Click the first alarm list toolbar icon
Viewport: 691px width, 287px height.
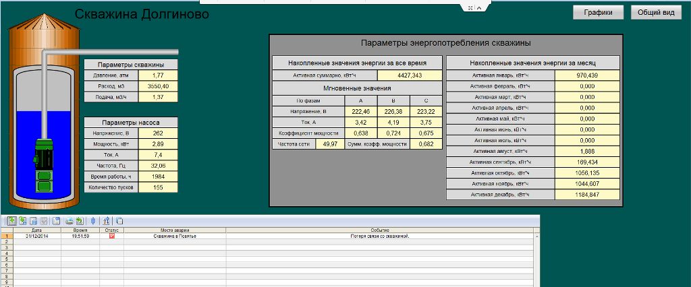click(11, 220)
